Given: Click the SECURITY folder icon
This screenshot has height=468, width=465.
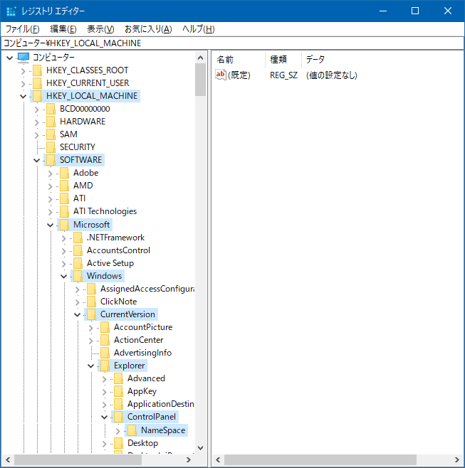Looking at the screenshot, I should point(51,147).
